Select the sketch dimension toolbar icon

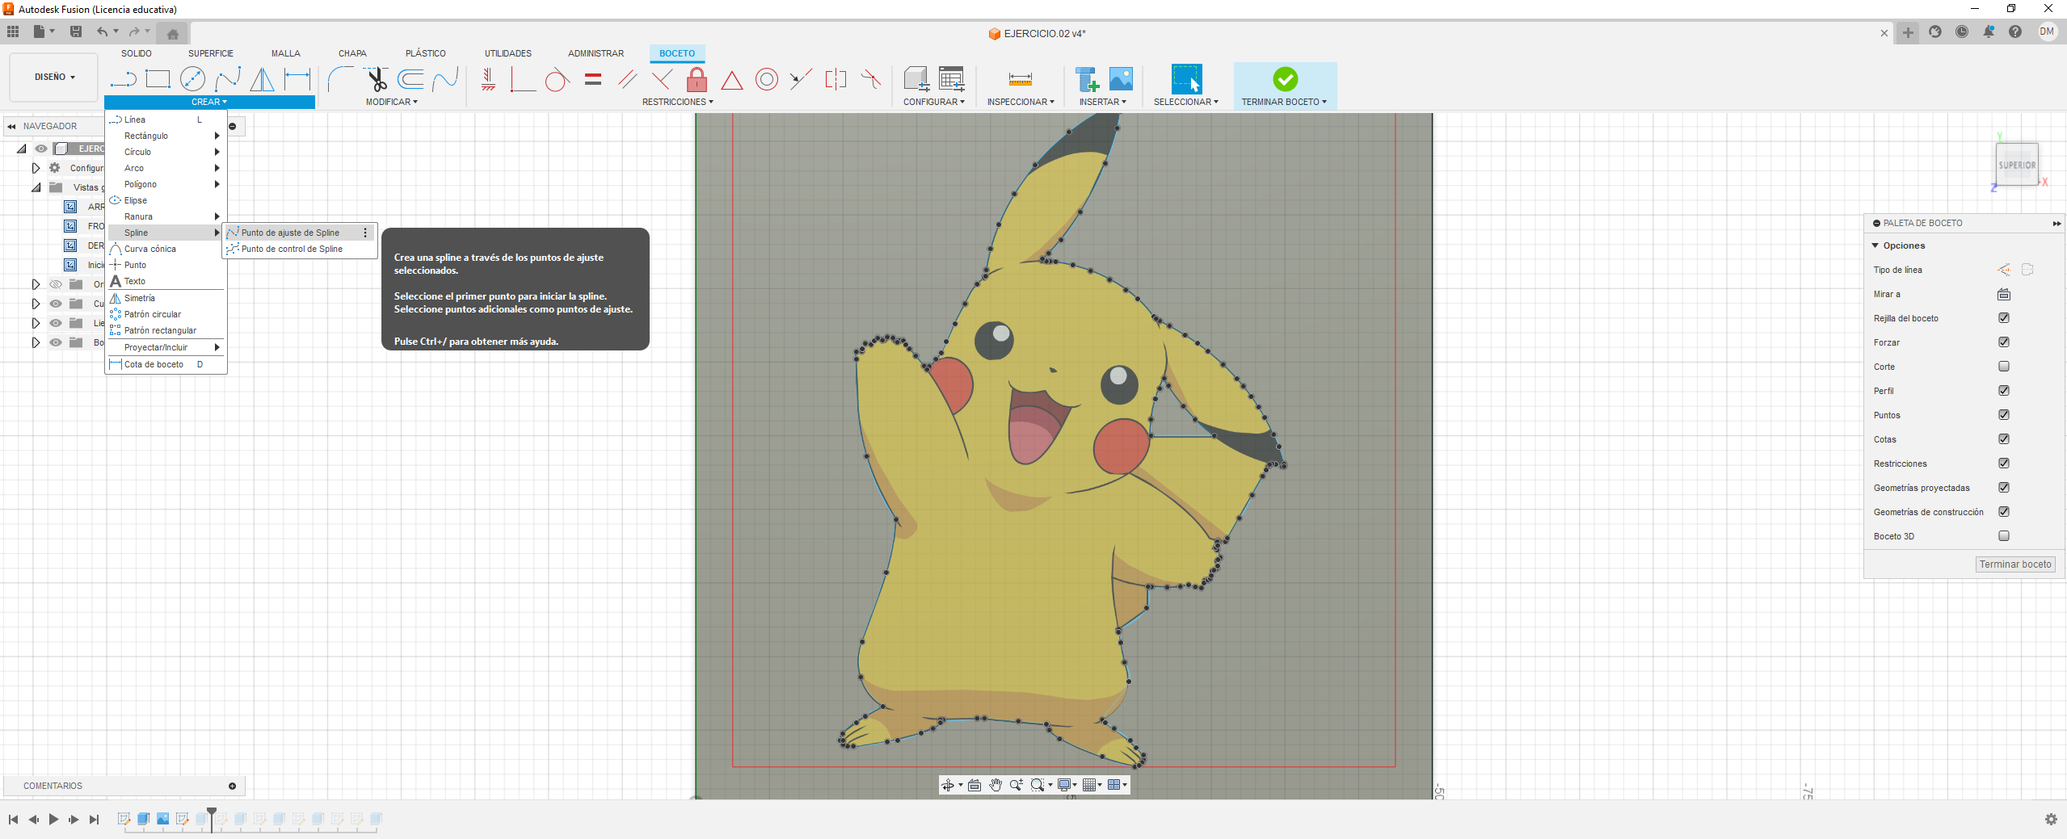tap(297, 79)
